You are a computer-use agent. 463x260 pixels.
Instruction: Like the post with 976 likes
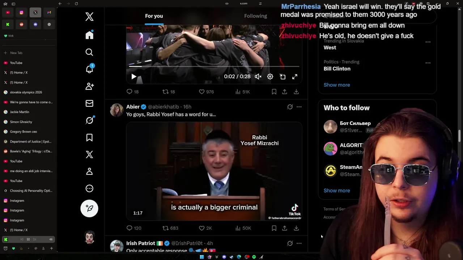coord(206,92)
